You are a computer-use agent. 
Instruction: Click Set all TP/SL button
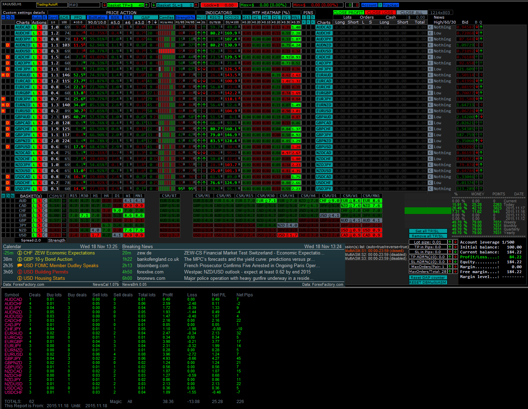(x=428, y=231)
